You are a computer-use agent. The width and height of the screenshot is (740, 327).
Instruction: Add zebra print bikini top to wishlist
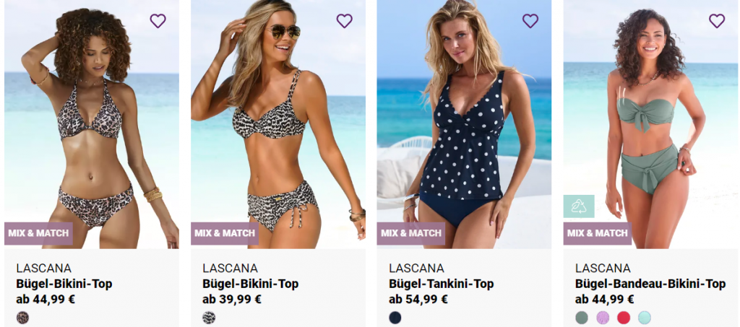tap(344, 21)
